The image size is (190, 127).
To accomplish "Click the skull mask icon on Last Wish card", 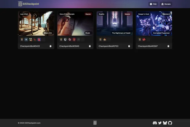I will 30,39.
